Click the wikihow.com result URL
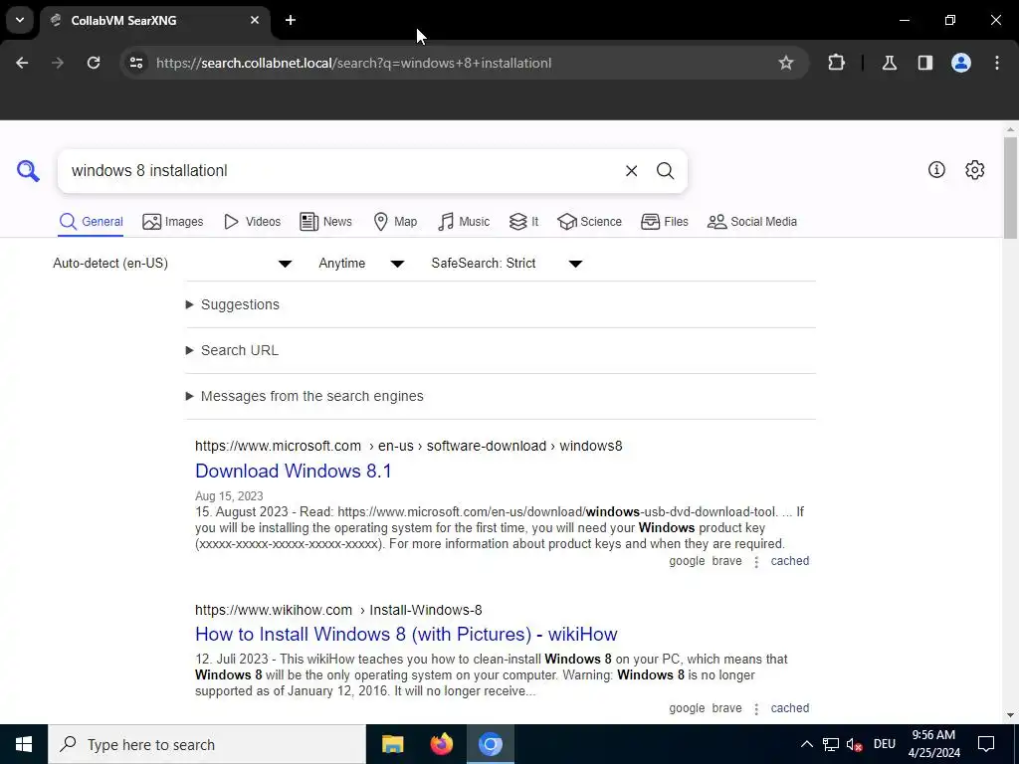Image resolution: width=1019 pixels, height=764 pixels. click(x=338, y=611)
